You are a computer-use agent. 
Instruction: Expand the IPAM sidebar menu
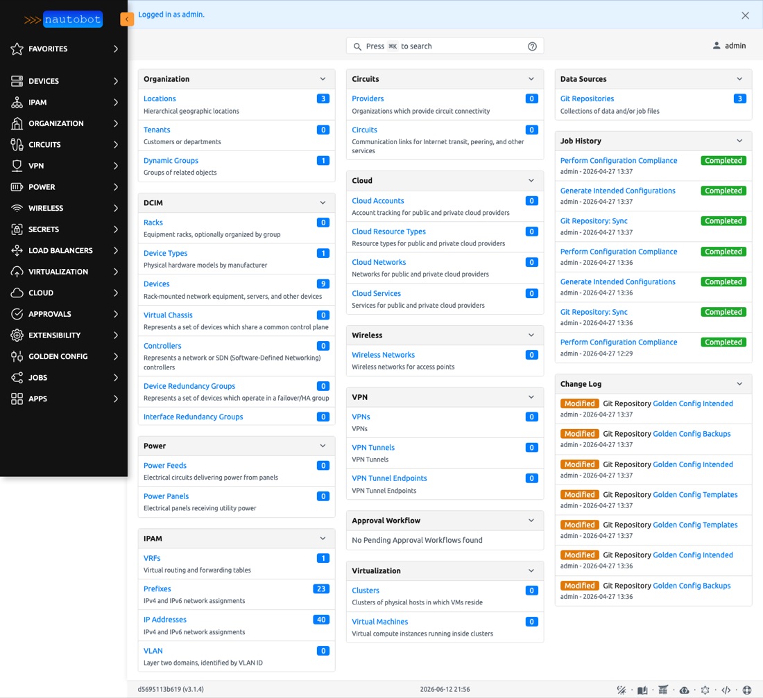pyautogui.click(x=64, y=102)
